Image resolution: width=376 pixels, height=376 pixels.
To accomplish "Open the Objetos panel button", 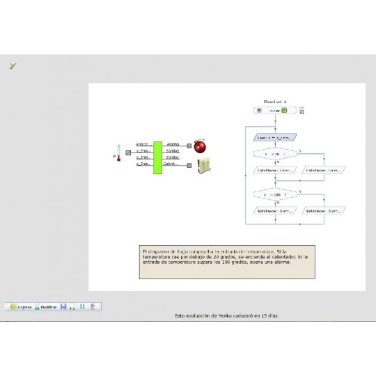I will [21, 306].
